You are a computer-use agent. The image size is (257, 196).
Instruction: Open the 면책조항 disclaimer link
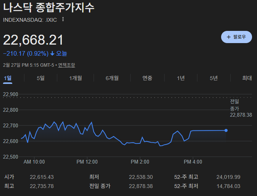pos(66,65)
